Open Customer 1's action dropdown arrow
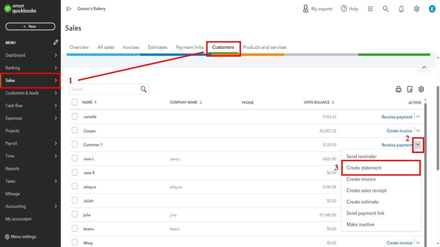Screen dimensions: 440x247 click(418, 145)
